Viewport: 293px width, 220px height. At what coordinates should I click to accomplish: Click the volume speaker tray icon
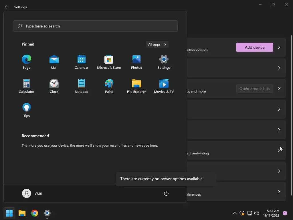point(257,213)
